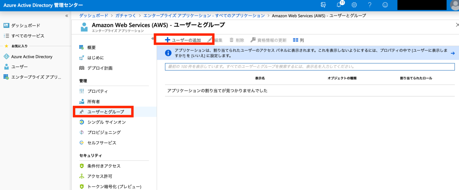Click the ダッシュボード icon in the left sidebar
The height and width of the screenshot is (190, 459).
click(x=6, y=25)
